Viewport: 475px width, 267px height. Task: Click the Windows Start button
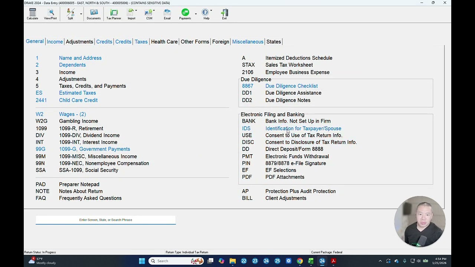[142, 261]
